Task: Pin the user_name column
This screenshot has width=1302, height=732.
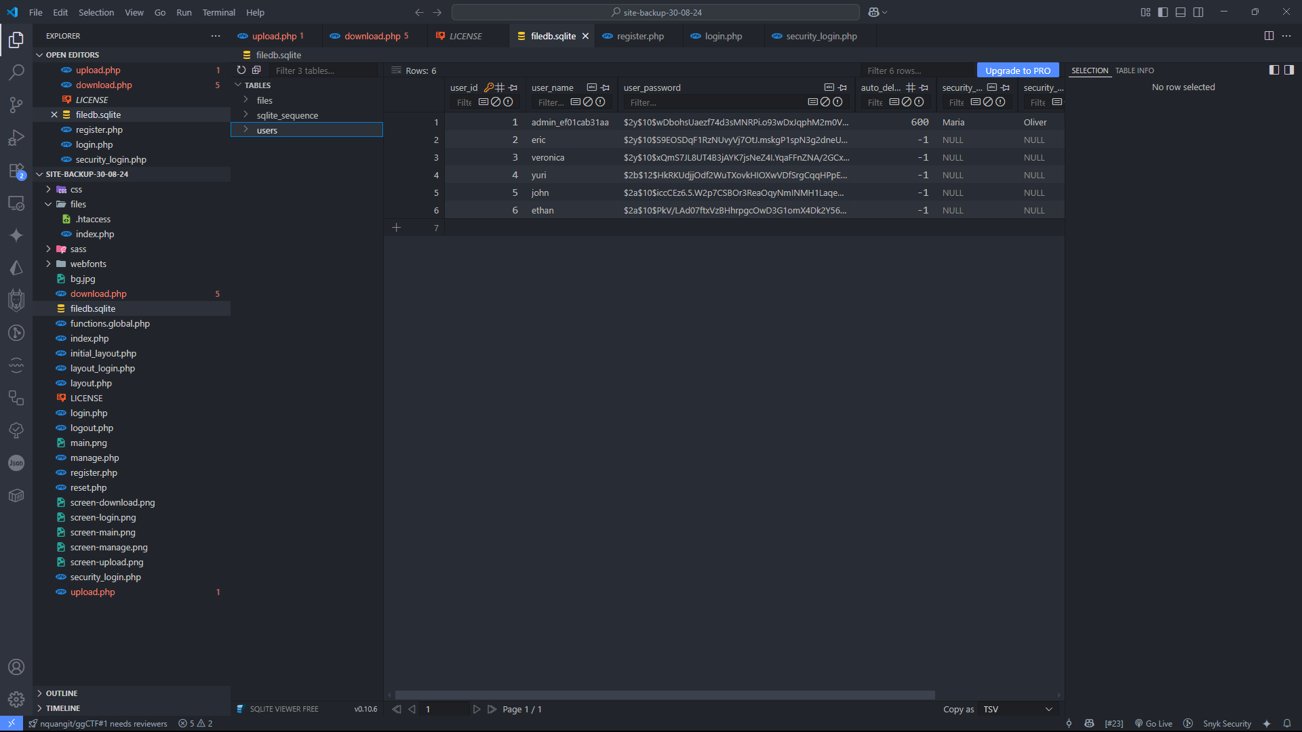Action: [x=605, y=87]
